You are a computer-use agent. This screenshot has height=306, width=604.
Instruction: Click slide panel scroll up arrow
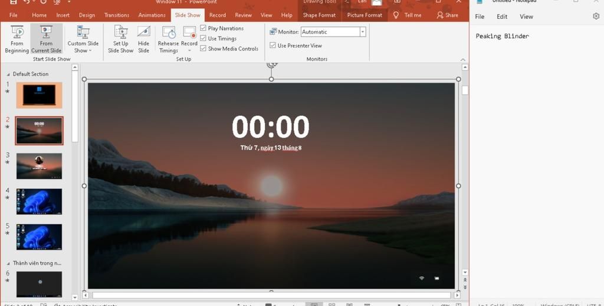tap(75, 67)
